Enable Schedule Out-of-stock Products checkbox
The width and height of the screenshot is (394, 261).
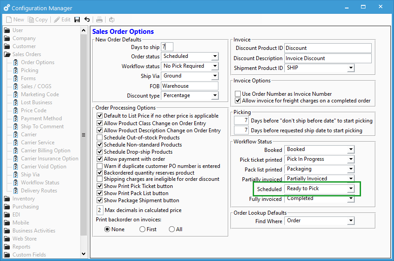tap(100, 138)
